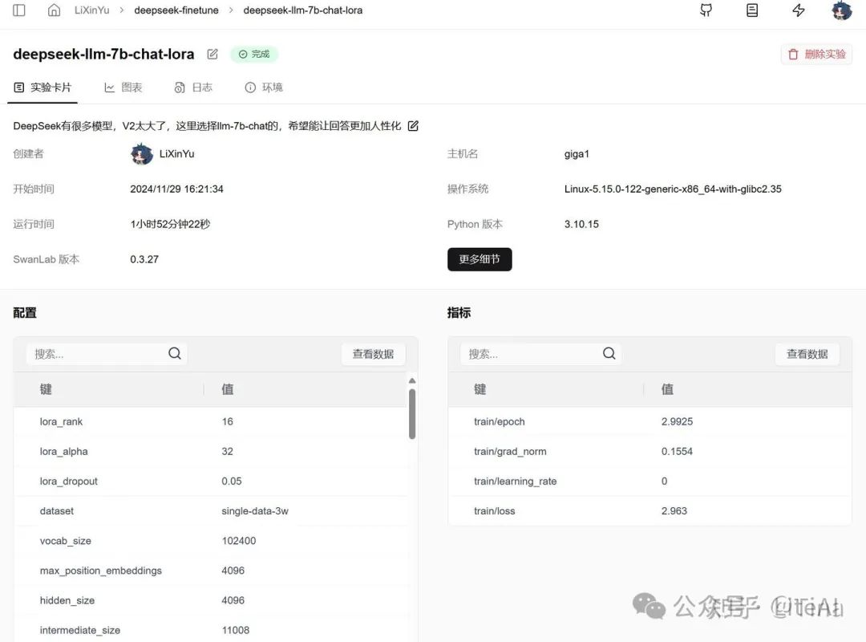Open the GitHub icon in header

click(706, 10)
